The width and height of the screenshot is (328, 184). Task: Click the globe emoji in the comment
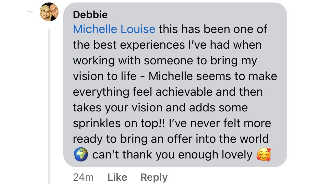(81, 155)
